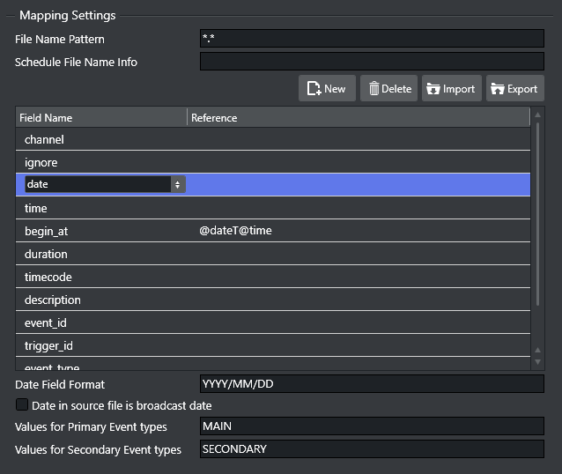Click the Date Field Format input

pos(372,384)
